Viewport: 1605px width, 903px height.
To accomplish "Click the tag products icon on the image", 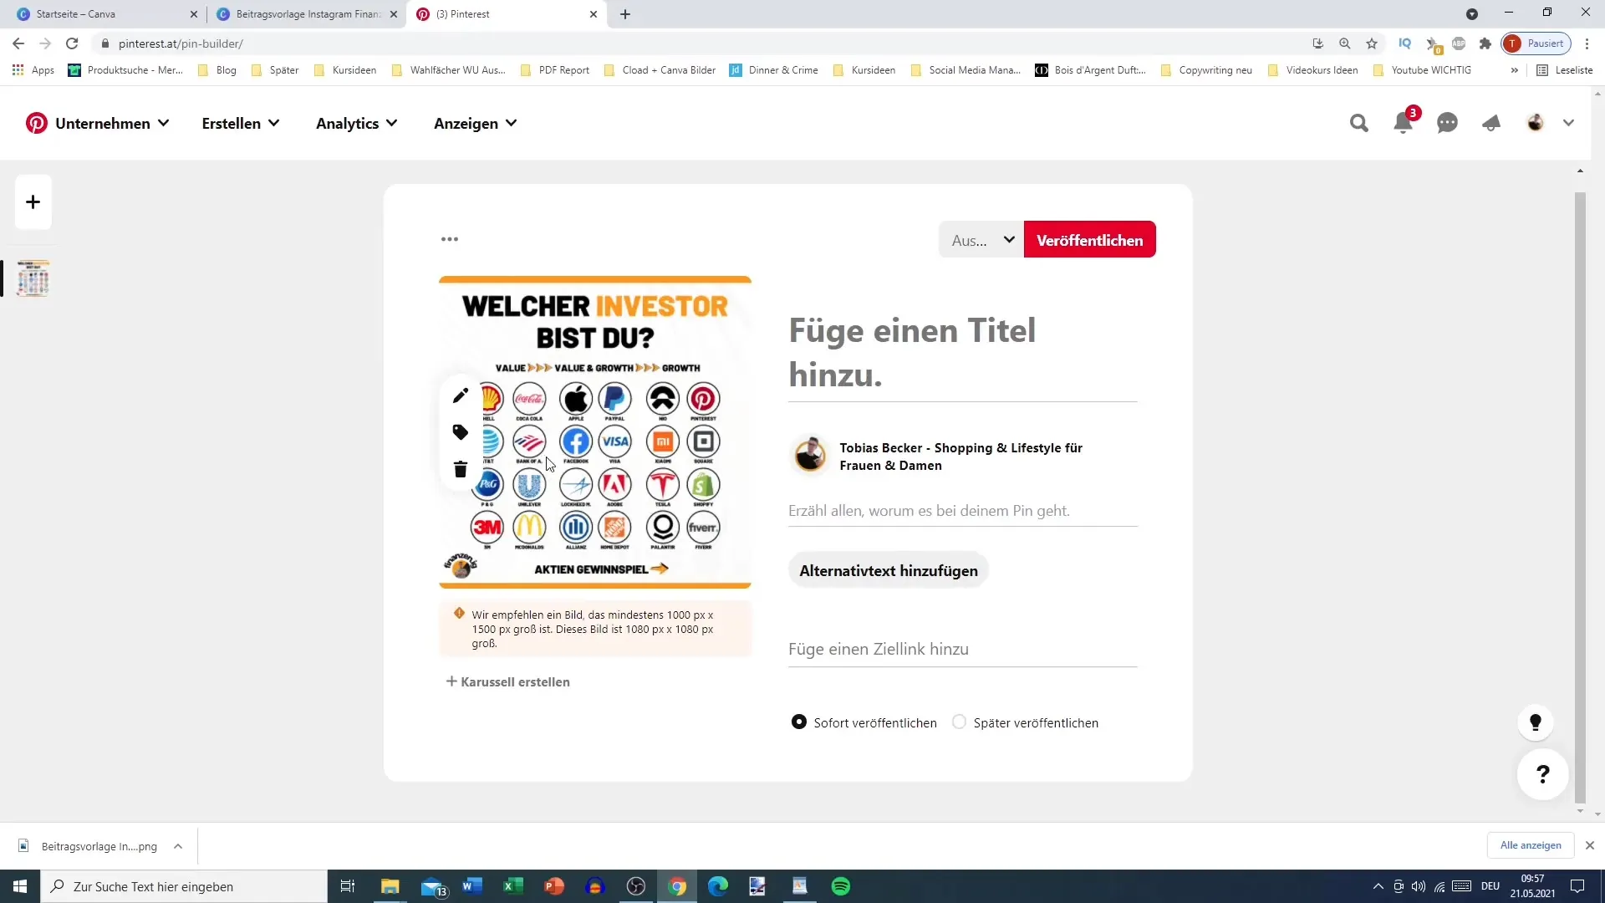I will pos(460,432).
